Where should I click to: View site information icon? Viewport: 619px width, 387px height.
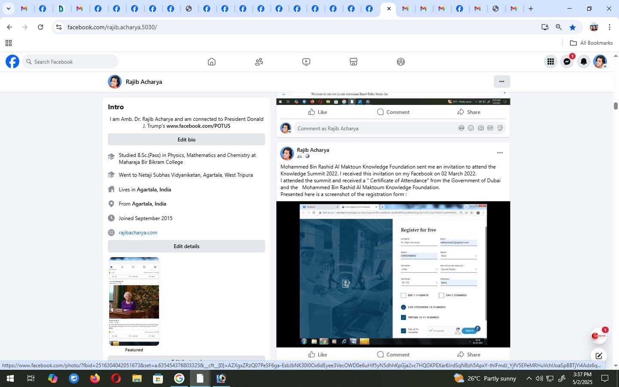pos(59,27)
